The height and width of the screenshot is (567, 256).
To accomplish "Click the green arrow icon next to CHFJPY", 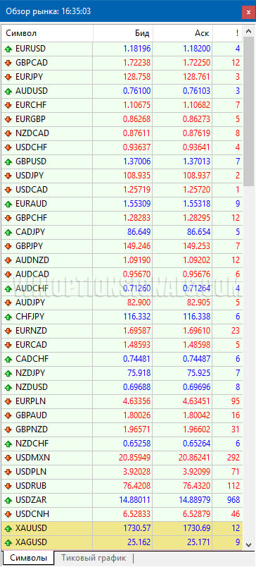I will [x=8, y=317].
